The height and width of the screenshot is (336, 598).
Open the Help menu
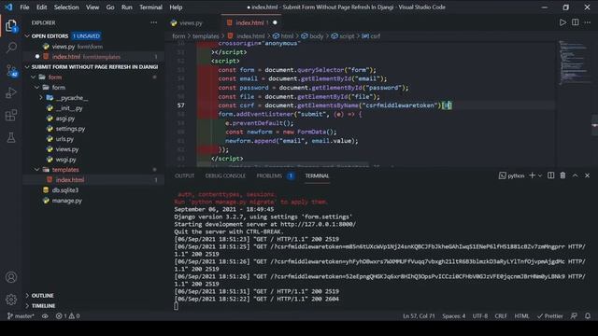pos(176,7)
